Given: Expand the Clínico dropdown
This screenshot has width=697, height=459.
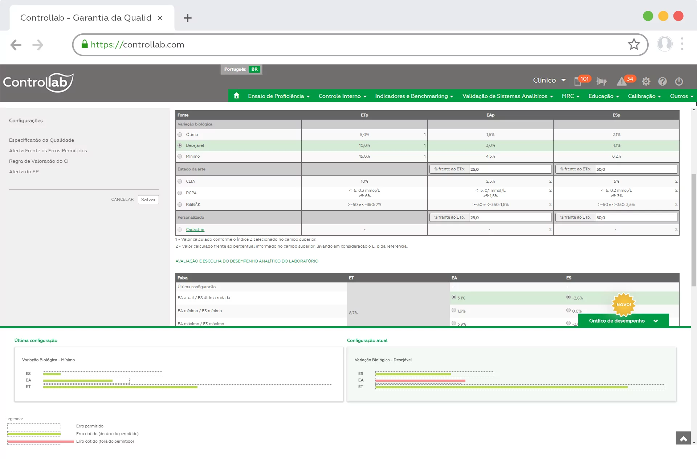Looking at the screenshot, I should coord(549,80).
